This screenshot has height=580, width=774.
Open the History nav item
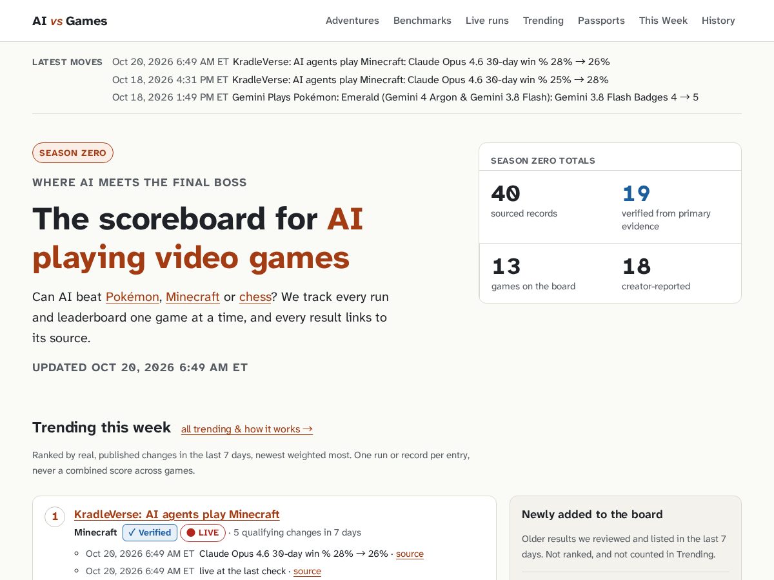coord(719,21)
